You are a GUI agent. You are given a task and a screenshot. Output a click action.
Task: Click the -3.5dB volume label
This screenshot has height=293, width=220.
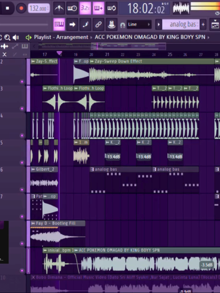click(207, 265)
